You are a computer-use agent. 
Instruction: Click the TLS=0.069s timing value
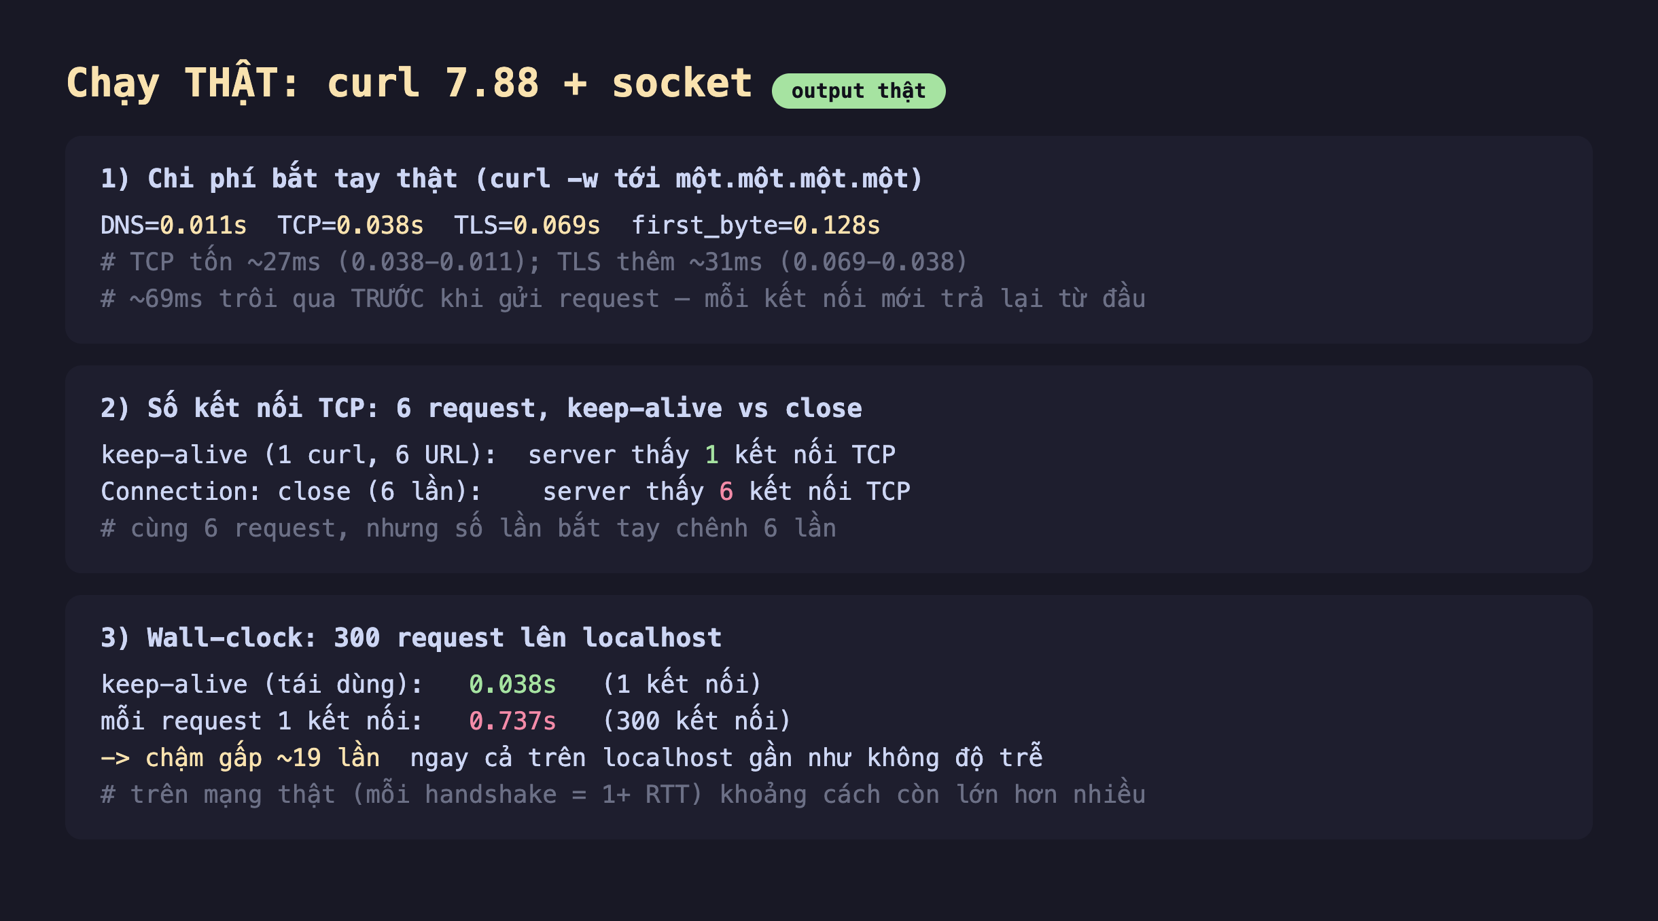(x=527, y=225)
